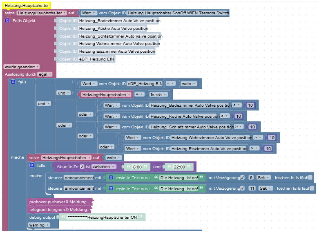Click the delay value 6 field

(x=251, y=177)
